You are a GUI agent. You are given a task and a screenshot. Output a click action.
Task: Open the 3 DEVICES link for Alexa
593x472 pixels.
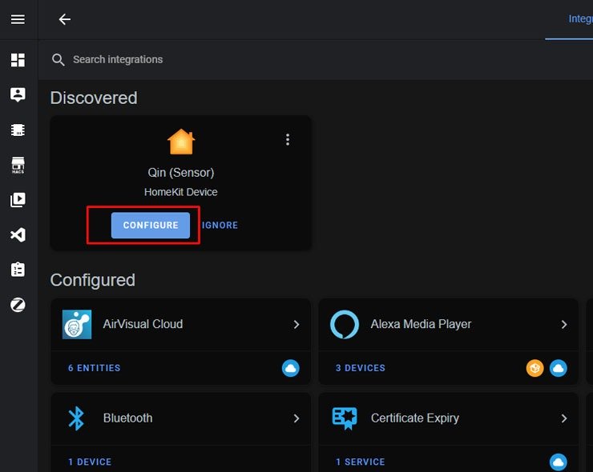pos(361,368)
